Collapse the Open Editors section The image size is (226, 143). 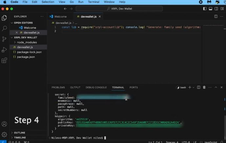(23, 23)
